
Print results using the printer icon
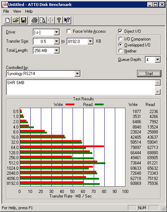[x=35, y=20]
